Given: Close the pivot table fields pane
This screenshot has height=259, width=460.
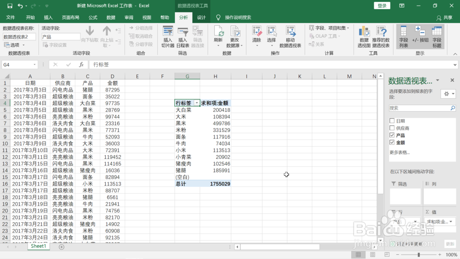Looking at the screenshot, I should pos(452,80).
